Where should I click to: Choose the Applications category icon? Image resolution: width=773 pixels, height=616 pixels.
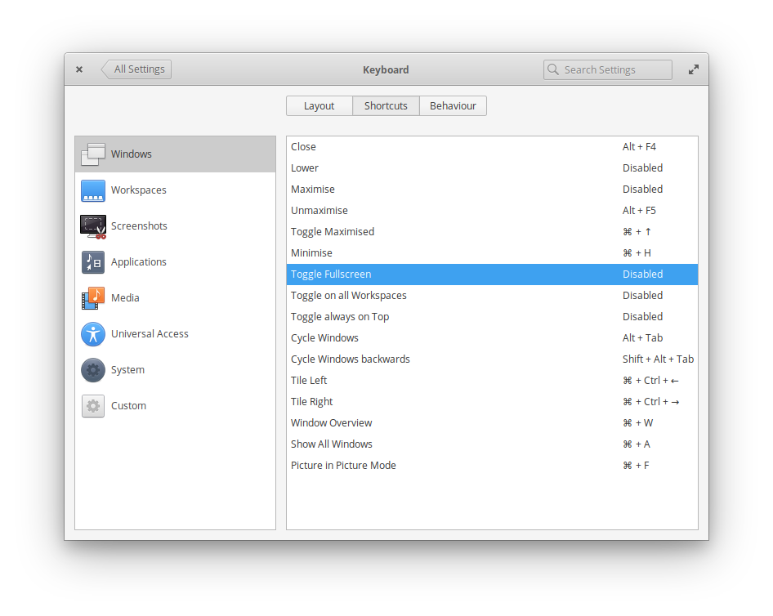pos(92,262)
